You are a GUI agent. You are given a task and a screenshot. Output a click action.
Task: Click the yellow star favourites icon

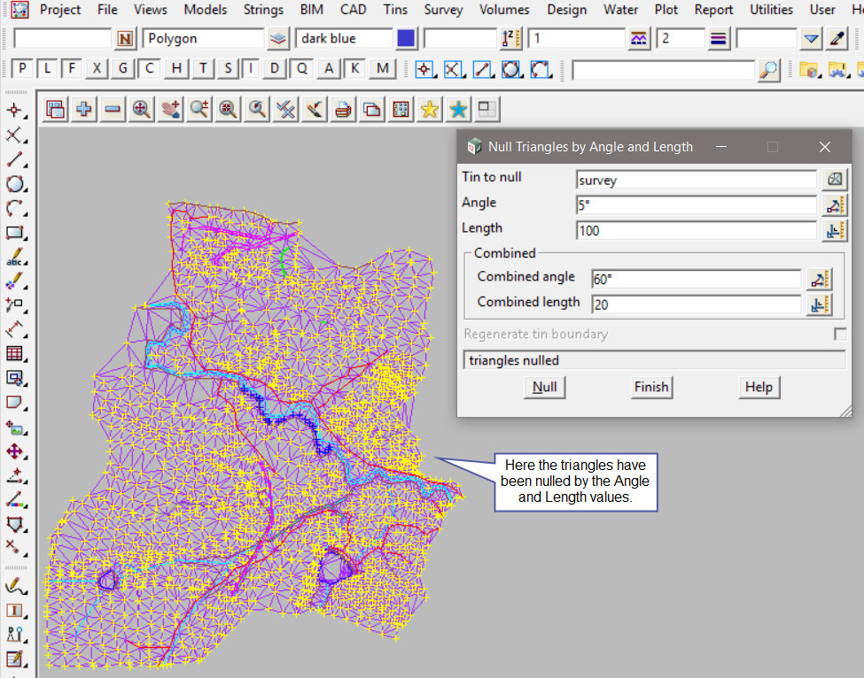point(430,109)
